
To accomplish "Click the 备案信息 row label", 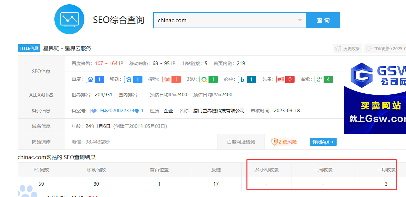I will tap(41, 111).
